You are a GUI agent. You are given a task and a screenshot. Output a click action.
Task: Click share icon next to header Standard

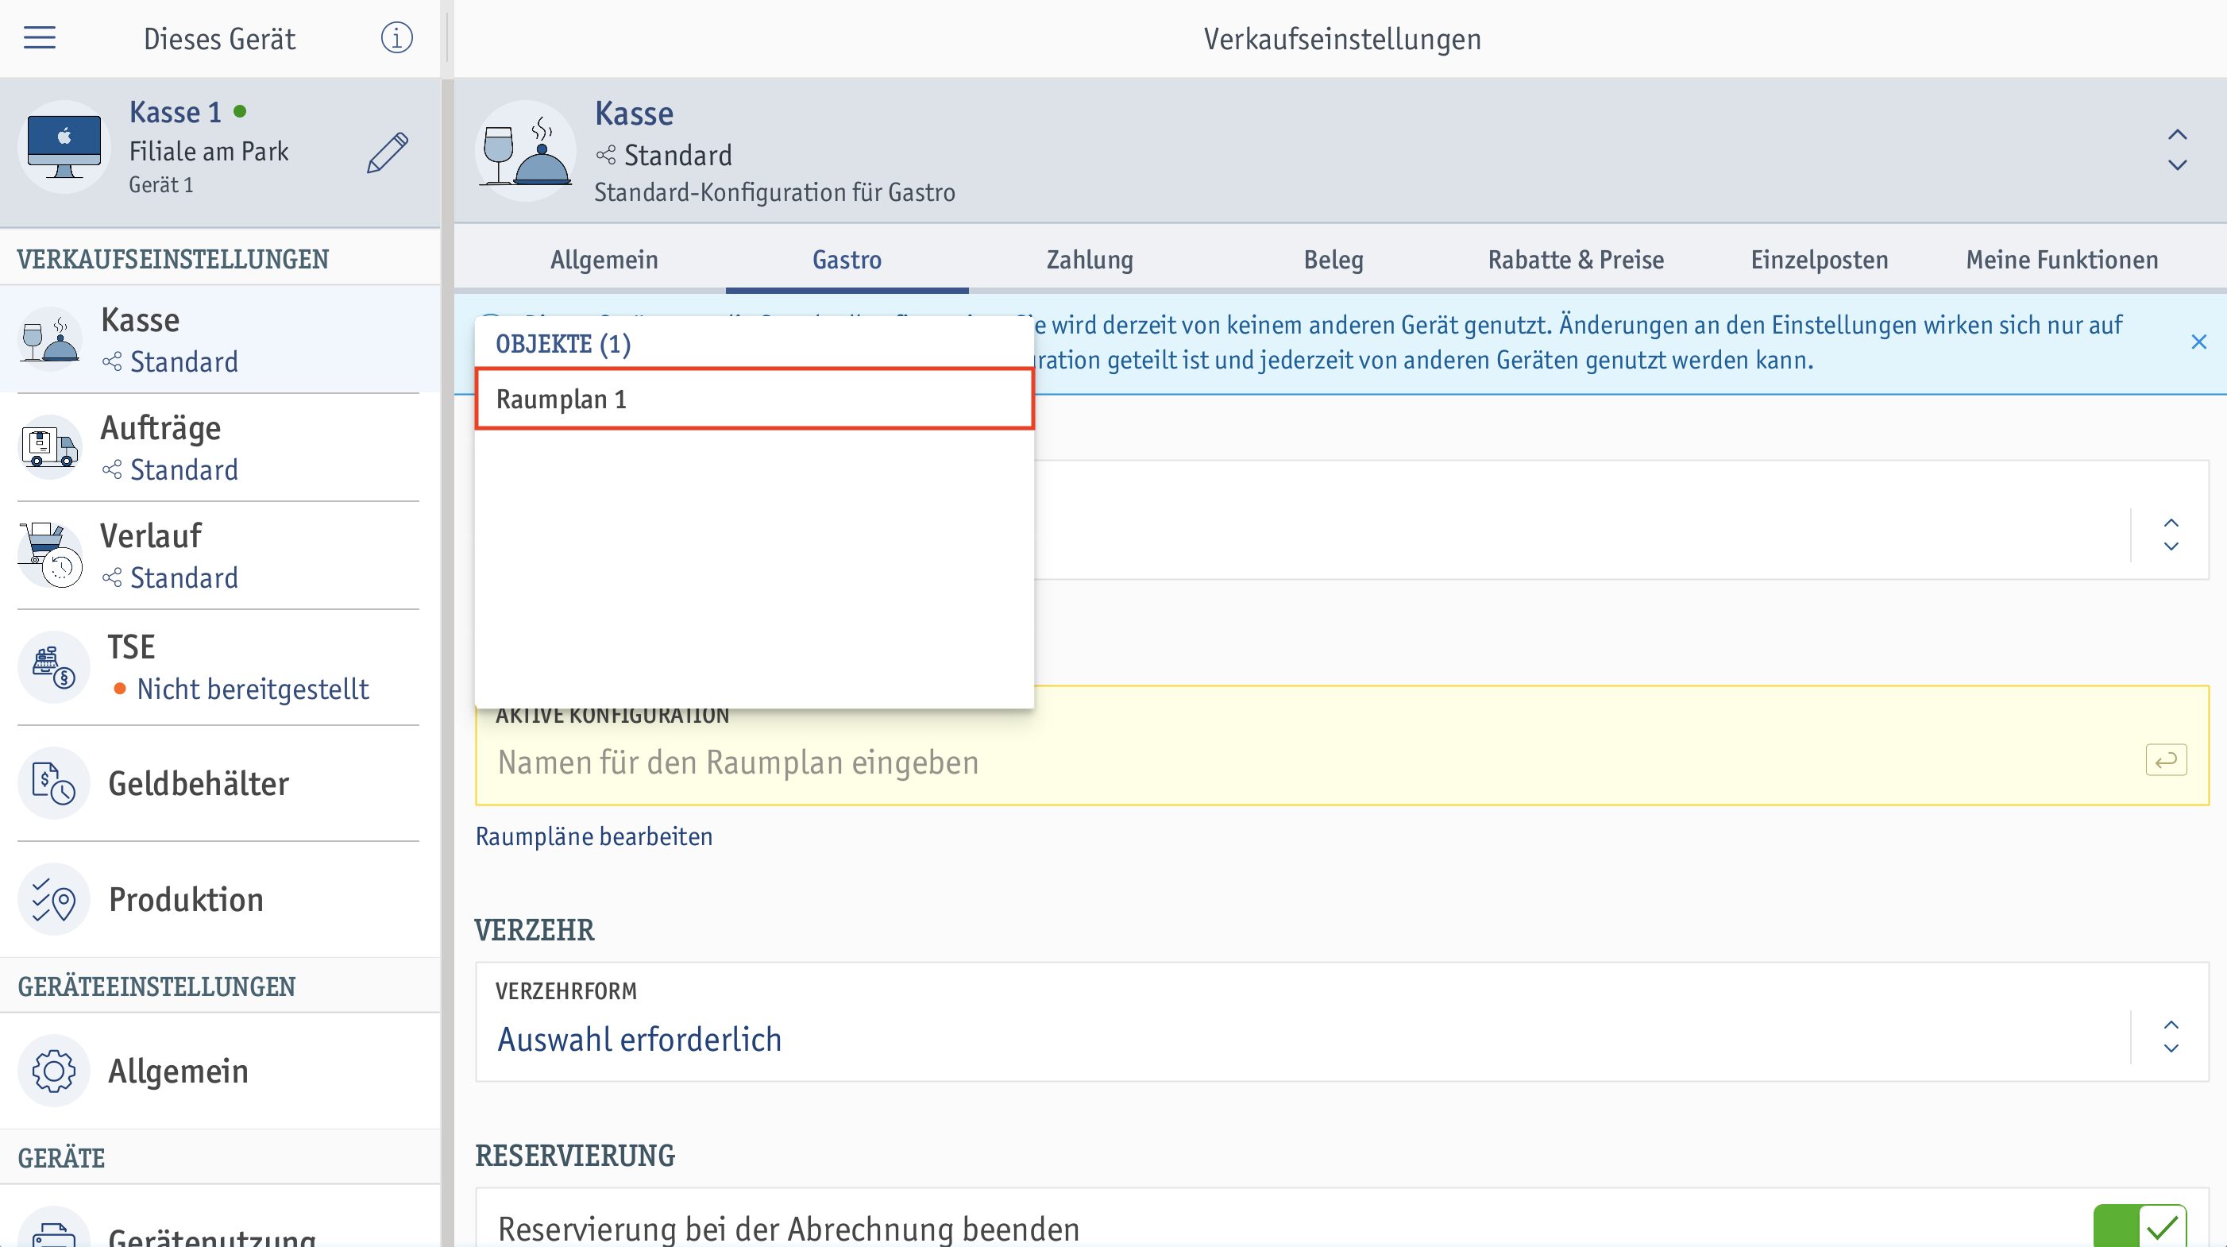click(x=605, y=156)
